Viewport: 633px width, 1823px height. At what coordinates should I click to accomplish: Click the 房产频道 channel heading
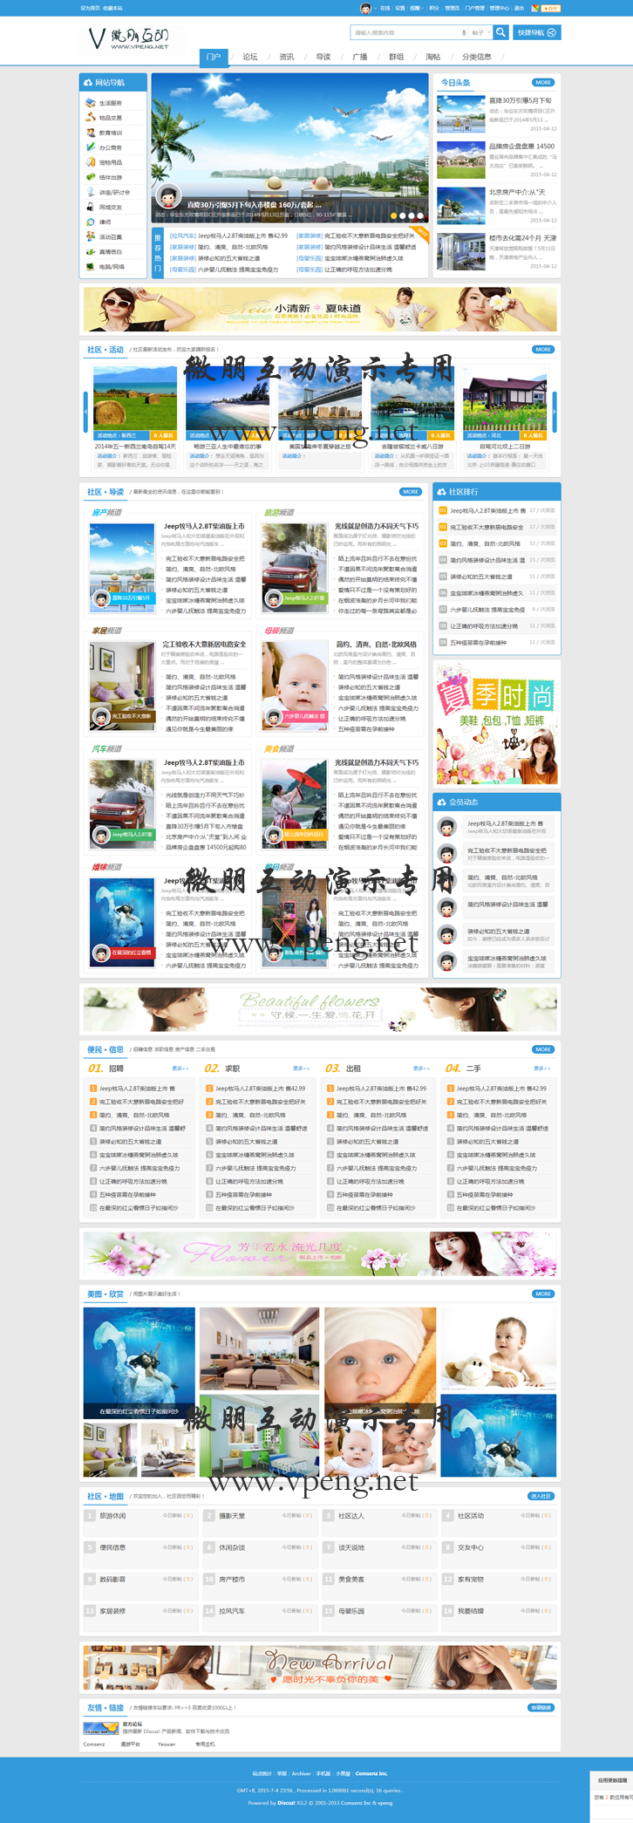[x=106, y=512]
